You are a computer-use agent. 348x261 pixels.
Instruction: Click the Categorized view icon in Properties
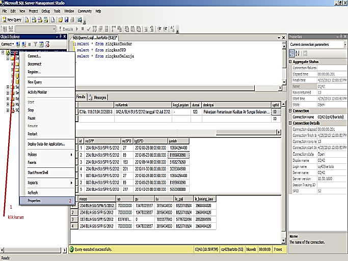point(292,53)
